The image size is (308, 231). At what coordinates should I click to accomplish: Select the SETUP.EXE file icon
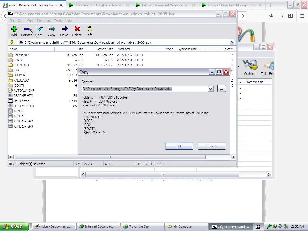pyautogui.click(x=11, y=100)
